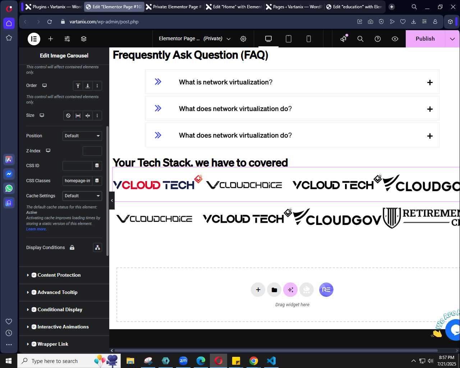Open the Cache Settings dropdown

[x=82, y=196]
